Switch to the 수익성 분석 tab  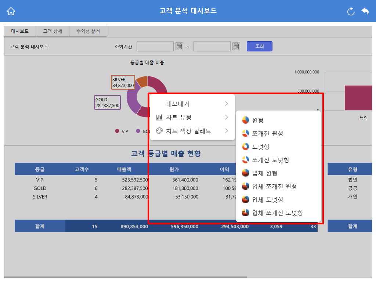point(88,31)
